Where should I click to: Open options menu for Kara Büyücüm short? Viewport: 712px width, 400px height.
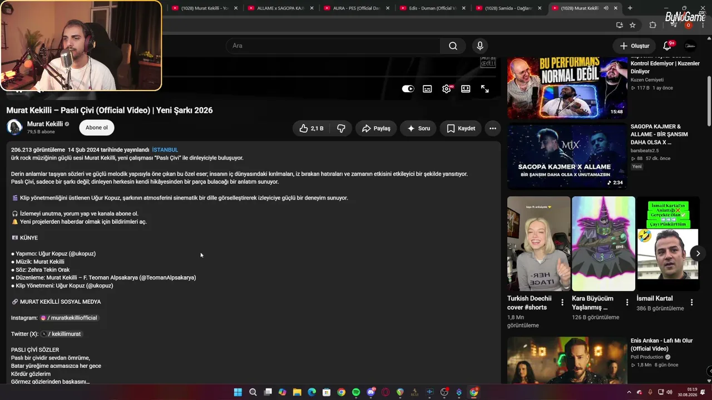[x=627, y=303]
